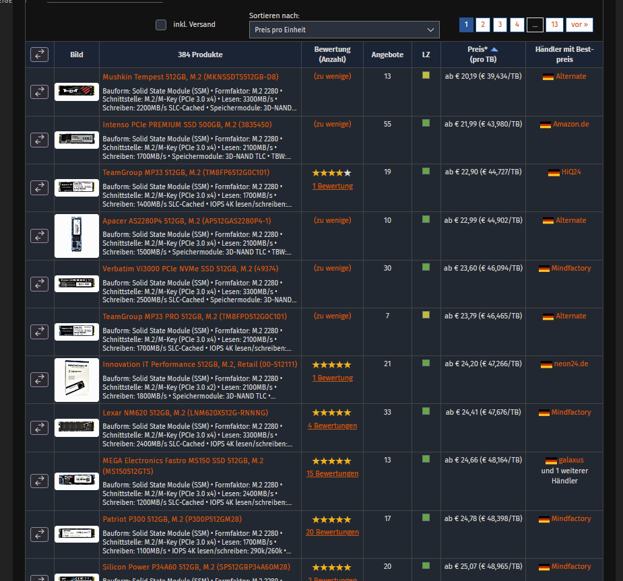Open HiQ24 merchant link
Screen dimensions: 623x581
571,172
